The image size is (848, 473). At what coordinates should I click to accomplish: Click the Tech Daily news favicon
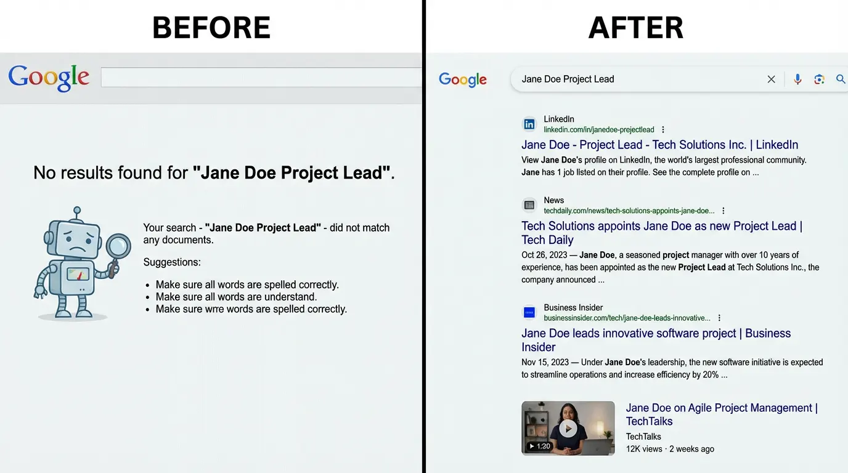pyautogui.click(x=529, y=205)
